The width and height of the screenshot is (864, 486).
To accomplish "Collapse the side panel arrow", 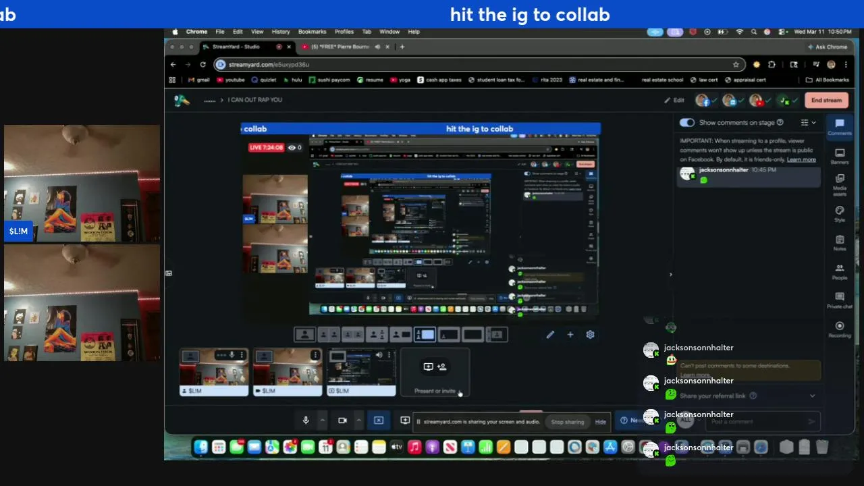I will 670,275.
